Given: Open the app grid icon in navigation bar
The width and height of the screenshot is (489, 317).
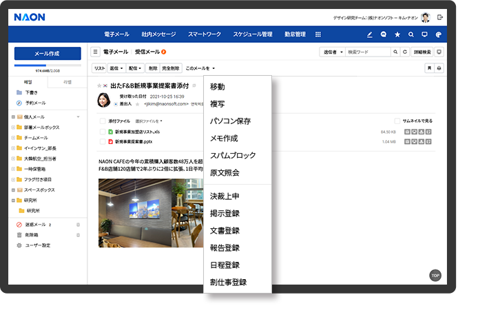Looking at the screenshot, I should pyautogui.click(x=318, y=34).
